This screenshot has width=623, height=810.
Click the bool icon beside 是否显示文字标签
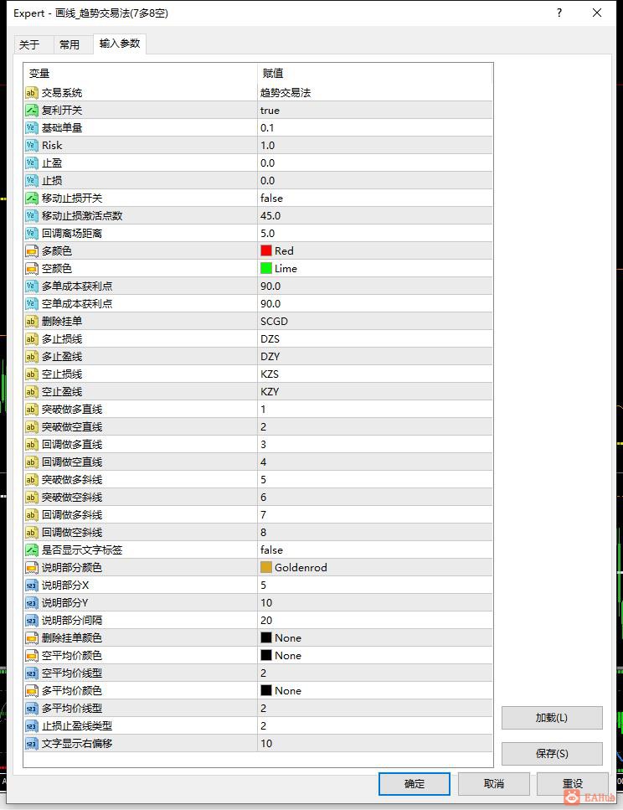(x=32, y=550)
